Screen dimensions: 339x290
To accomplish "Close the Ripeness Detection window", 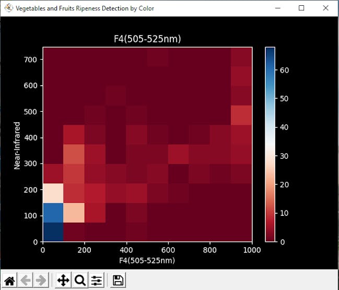I will click(x=325, y=8).
